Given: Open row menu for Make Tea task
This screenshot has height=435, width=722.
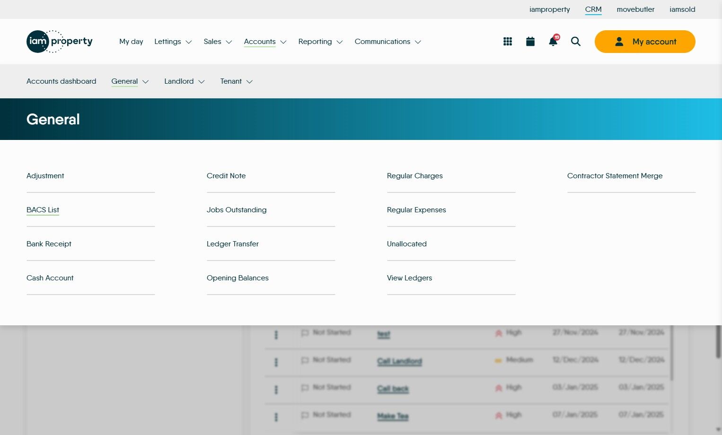Looking at the screenshot, I should click(276, 417).
